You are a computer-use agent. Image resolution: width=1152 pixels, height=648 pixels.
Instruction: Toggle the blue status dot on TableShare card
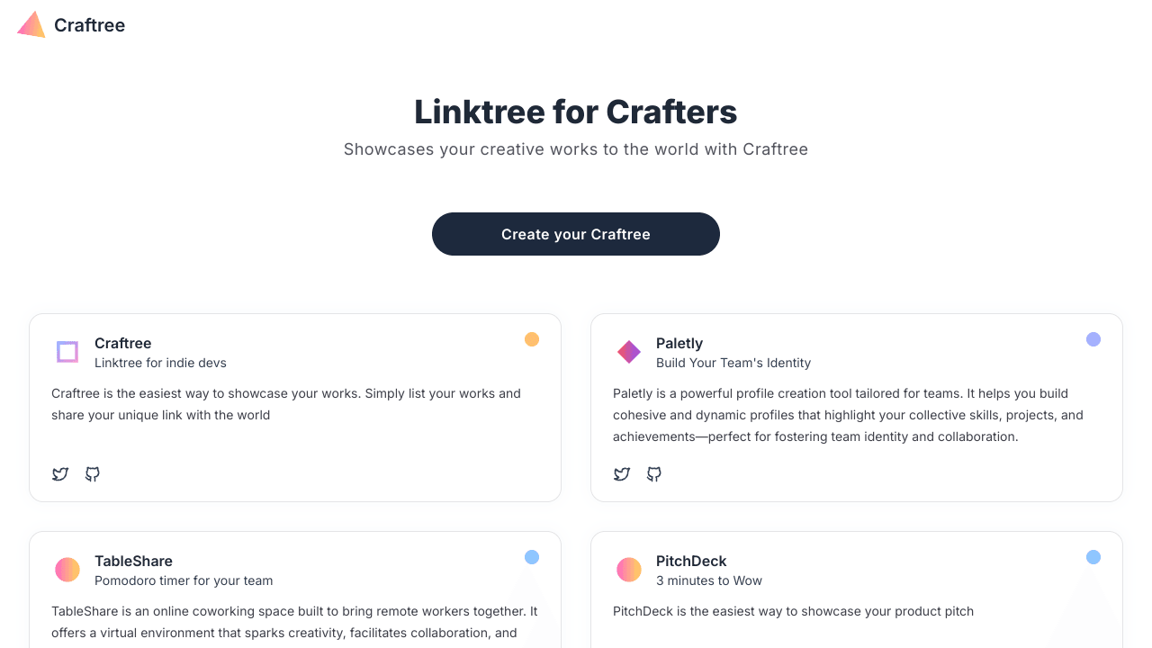(x=532, y=557)
